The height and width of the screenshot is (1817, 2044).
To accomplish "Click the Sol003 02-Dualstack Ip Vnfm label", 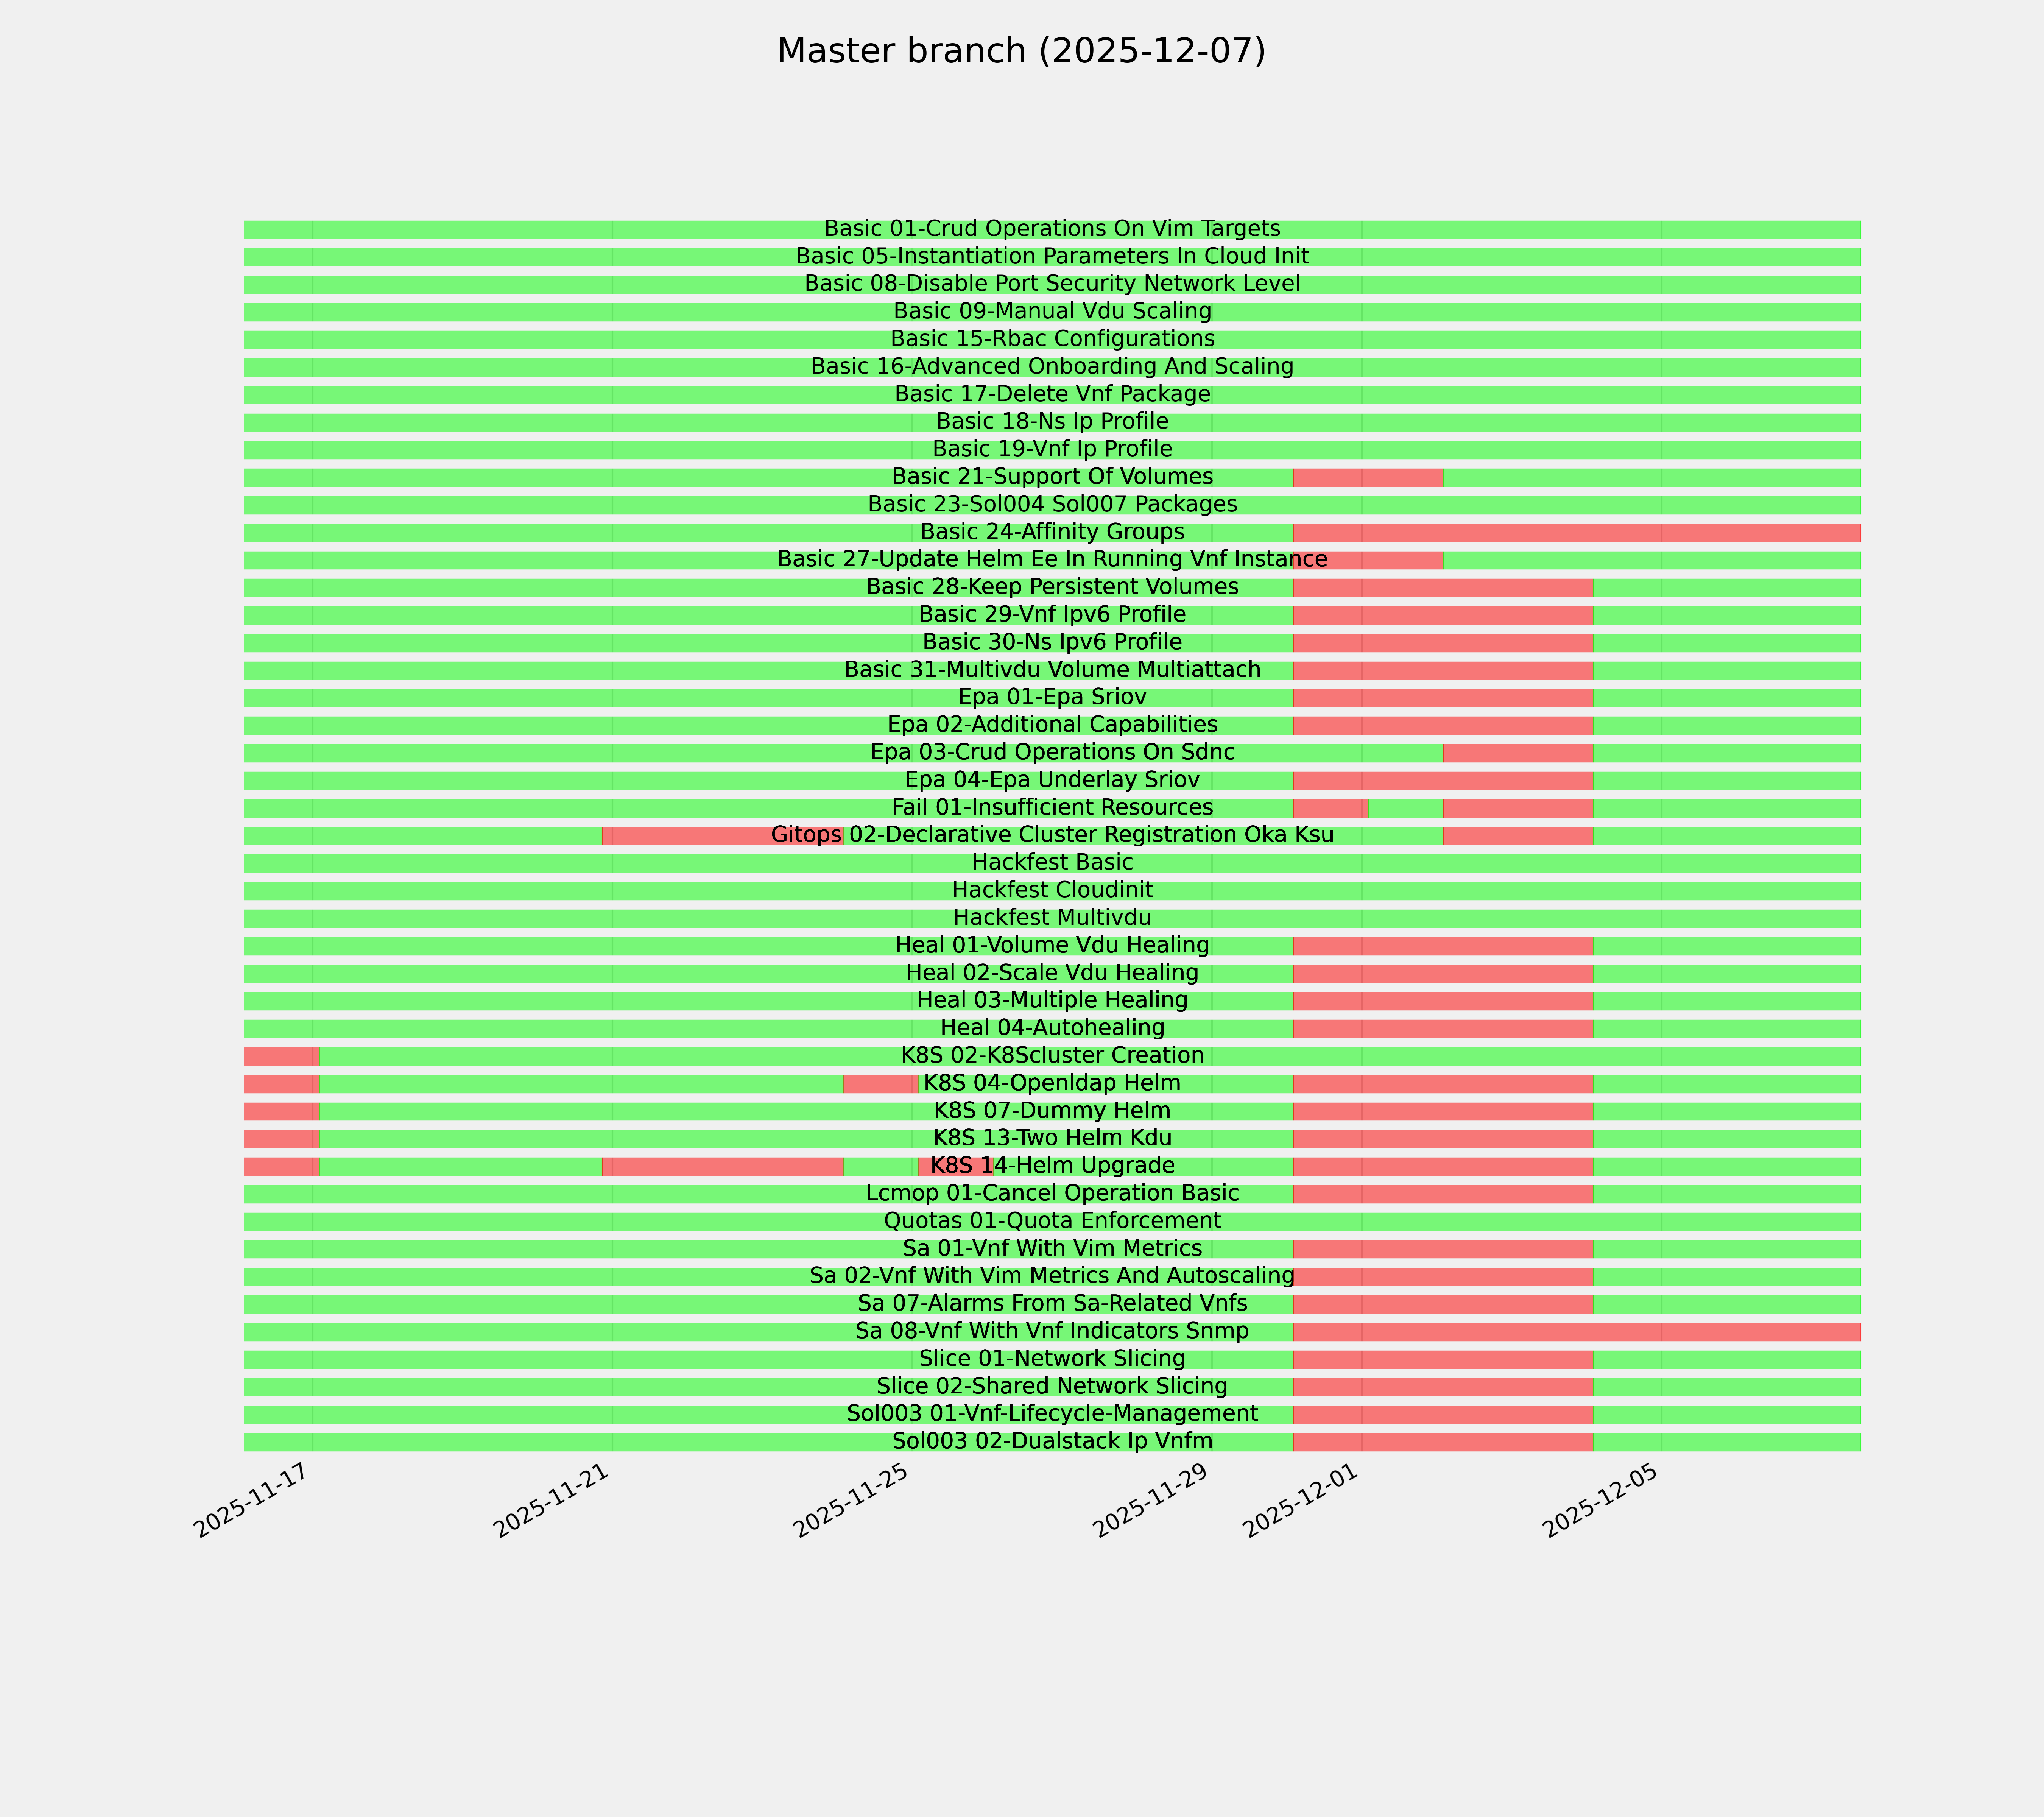I will pos(1052,1442).
